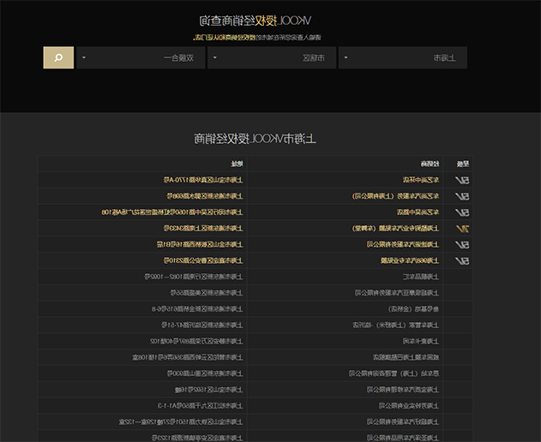Click address 上海市浦东新区行南路1082—1092号
The width and height of the screenshot is (541, 442).
(194, 277)
